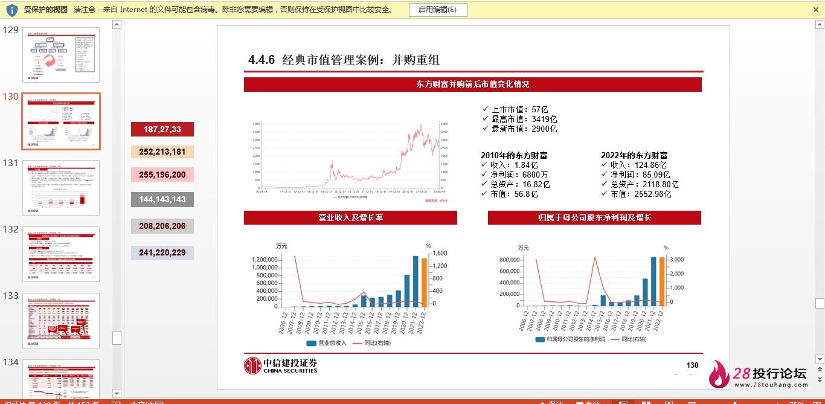This screenshot has height=404, width=825.
Task: Click the slide view vertical scroll thumb
Action: coord(819,304)
